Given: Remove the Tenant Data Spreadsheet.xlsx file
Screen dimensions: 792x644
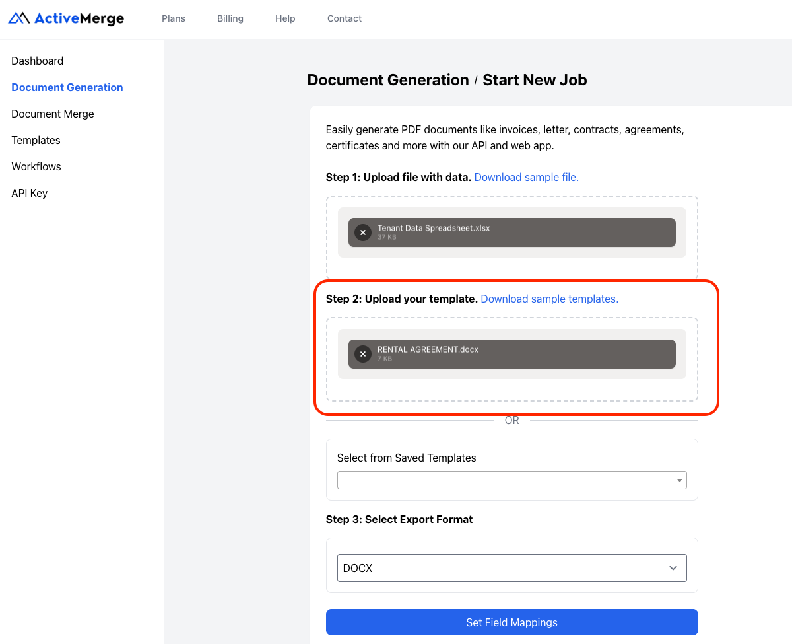Looking at the screenshot, I should [363, 233].
